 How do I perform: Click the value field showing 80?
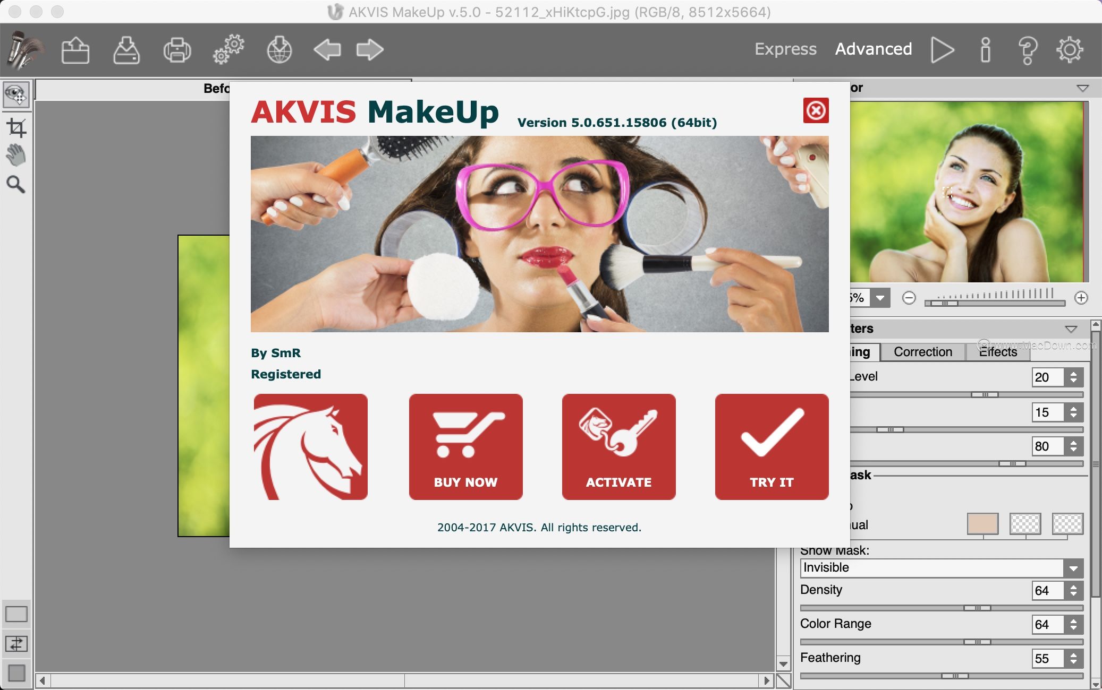click(x=1048, y=446)
